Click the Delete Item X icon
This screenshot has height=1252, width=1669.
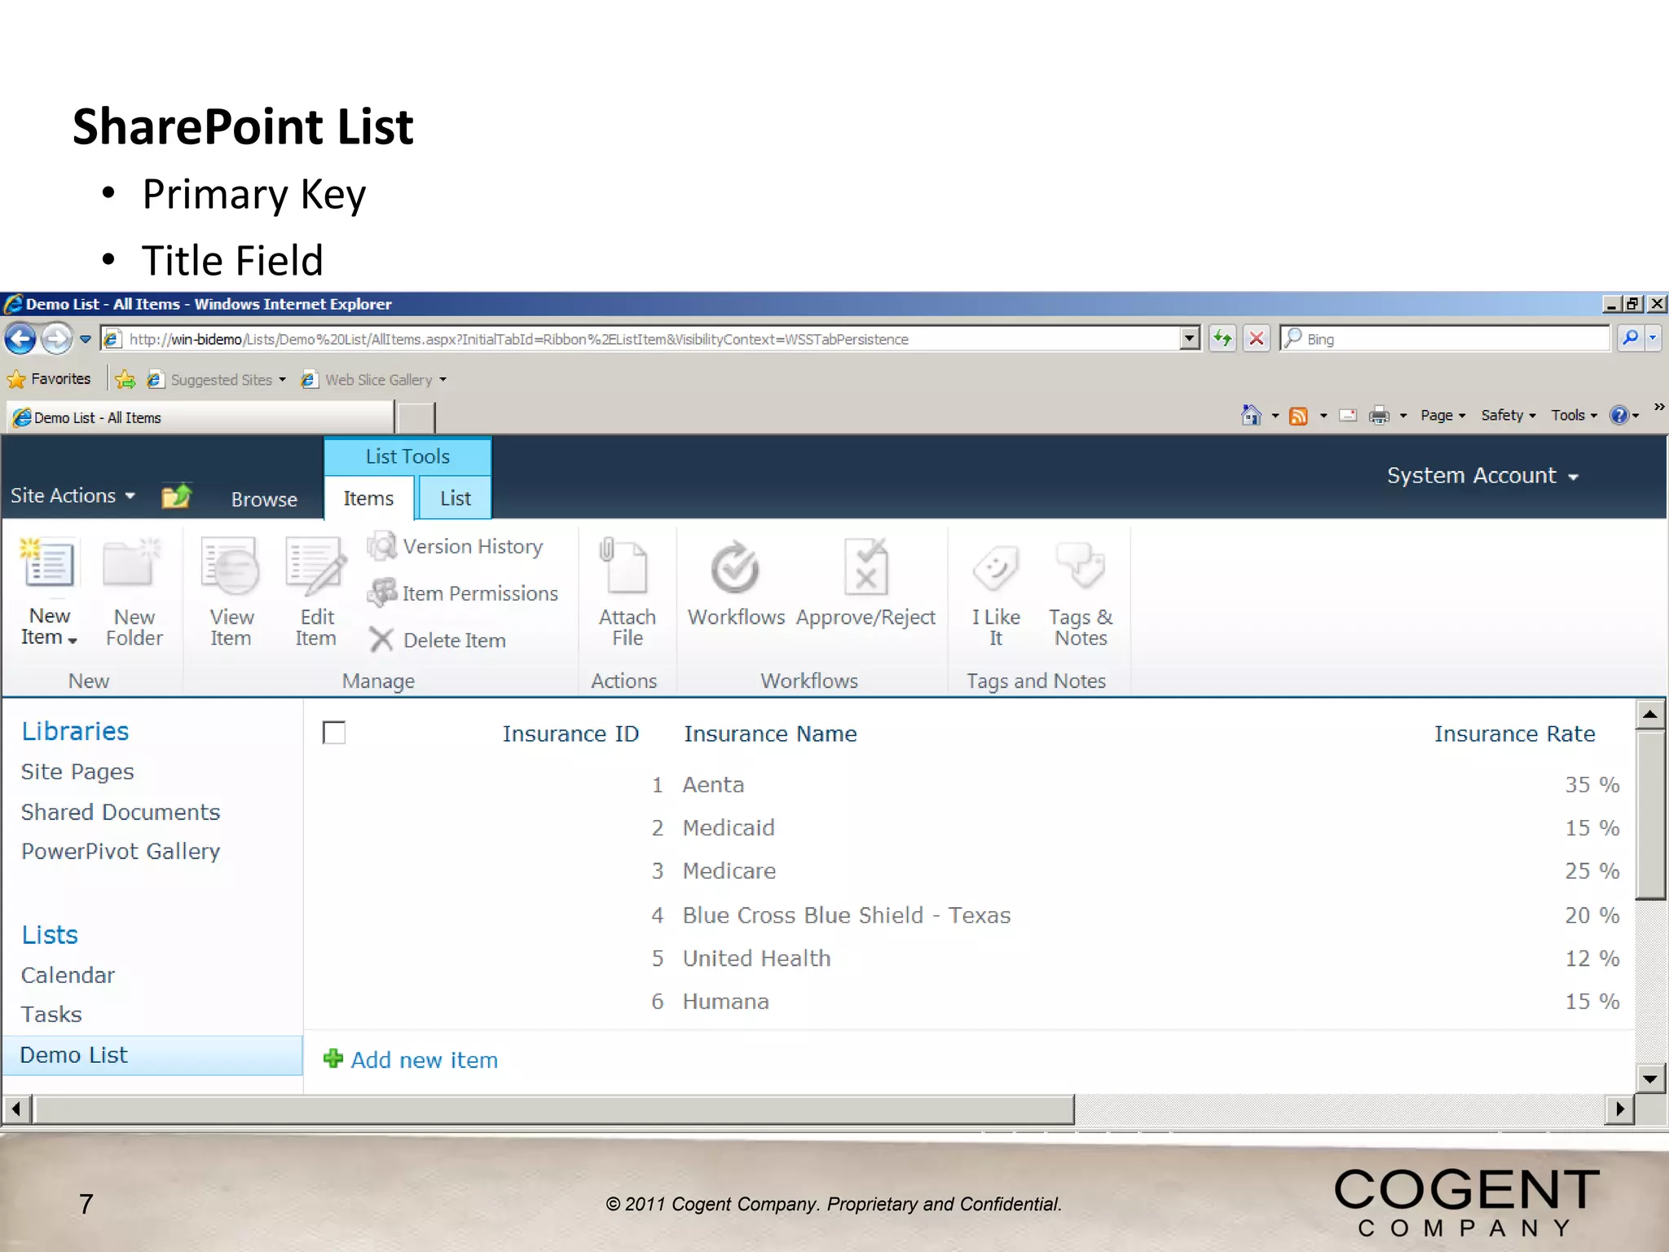(x=381, y=640)
